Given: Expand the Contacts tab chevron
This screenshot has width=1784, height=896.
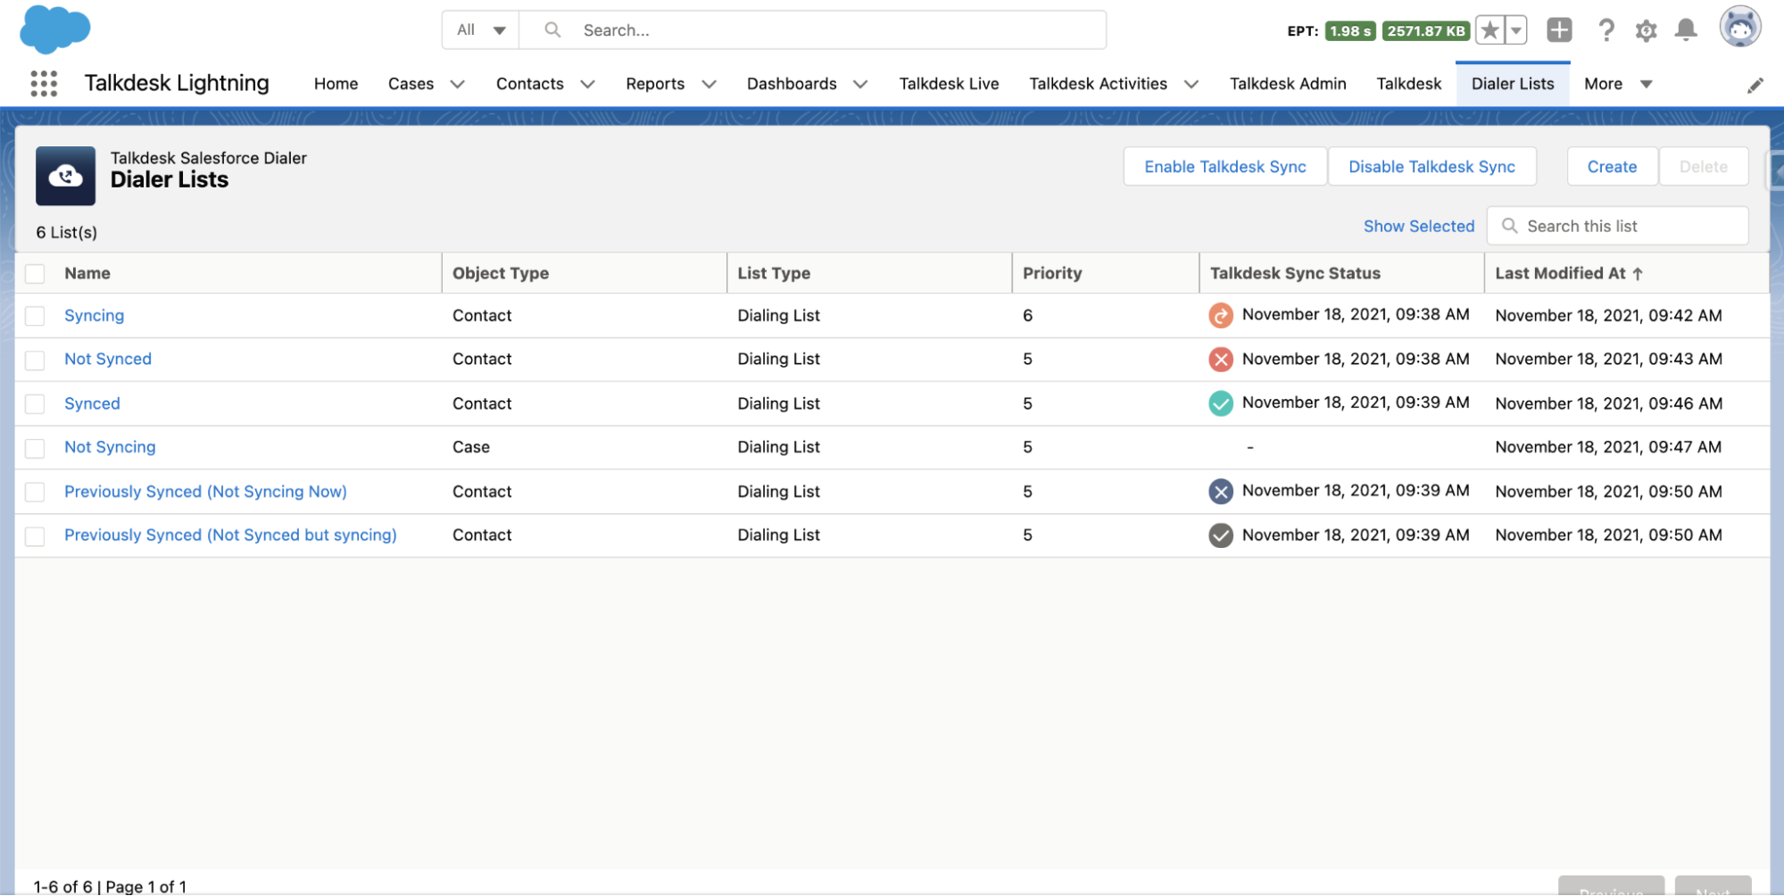Looking at the screenshot, I should click(x=587, y=84).
